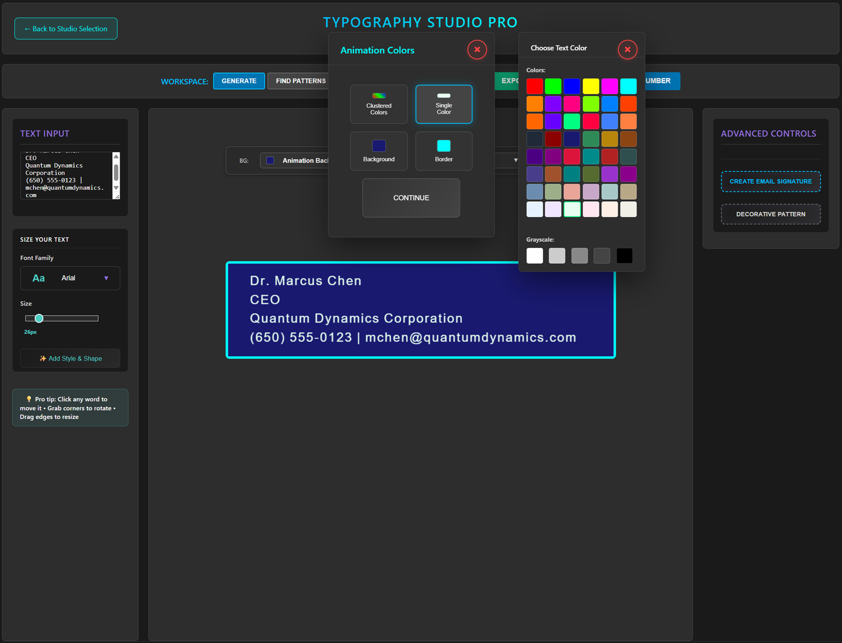Click the font size slider handle

tap(39, 318)
